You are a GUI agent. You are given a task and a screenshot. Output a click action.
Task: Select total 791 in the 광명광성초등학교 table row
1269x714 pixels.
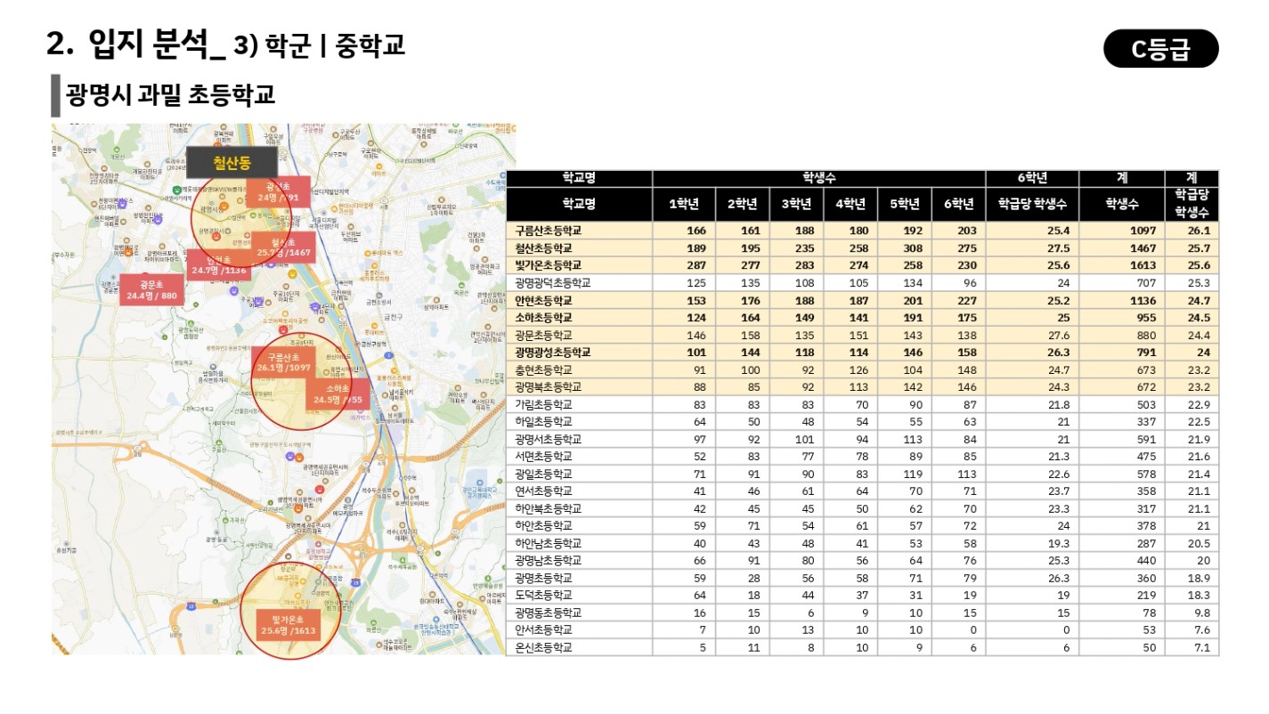coord(1145,353)
